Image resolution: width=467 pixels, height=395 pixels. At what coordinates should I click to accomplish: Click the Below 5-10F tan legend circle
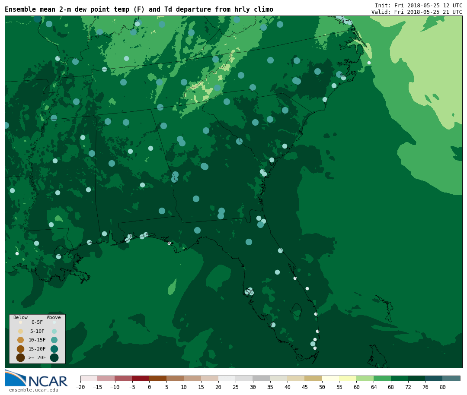point(21,331)
